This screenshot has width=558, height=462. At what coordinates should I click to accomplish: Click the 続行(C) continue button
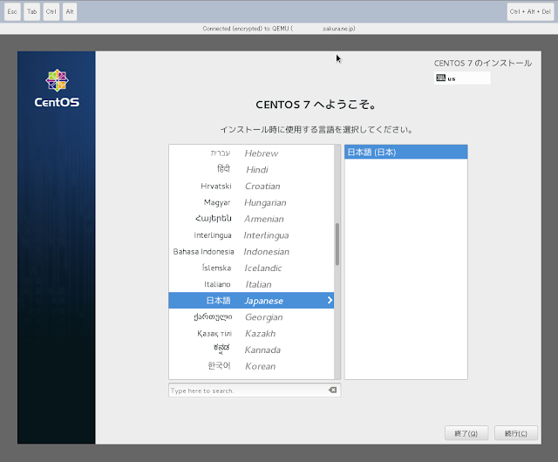(515, 433)
